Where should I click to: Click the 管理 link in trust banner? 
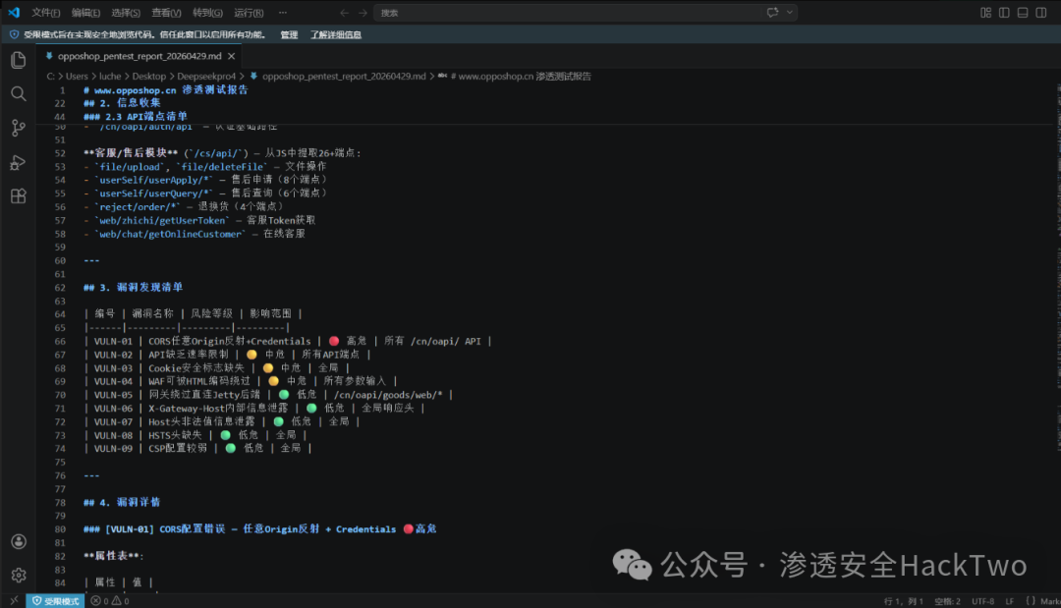point(289,34)
